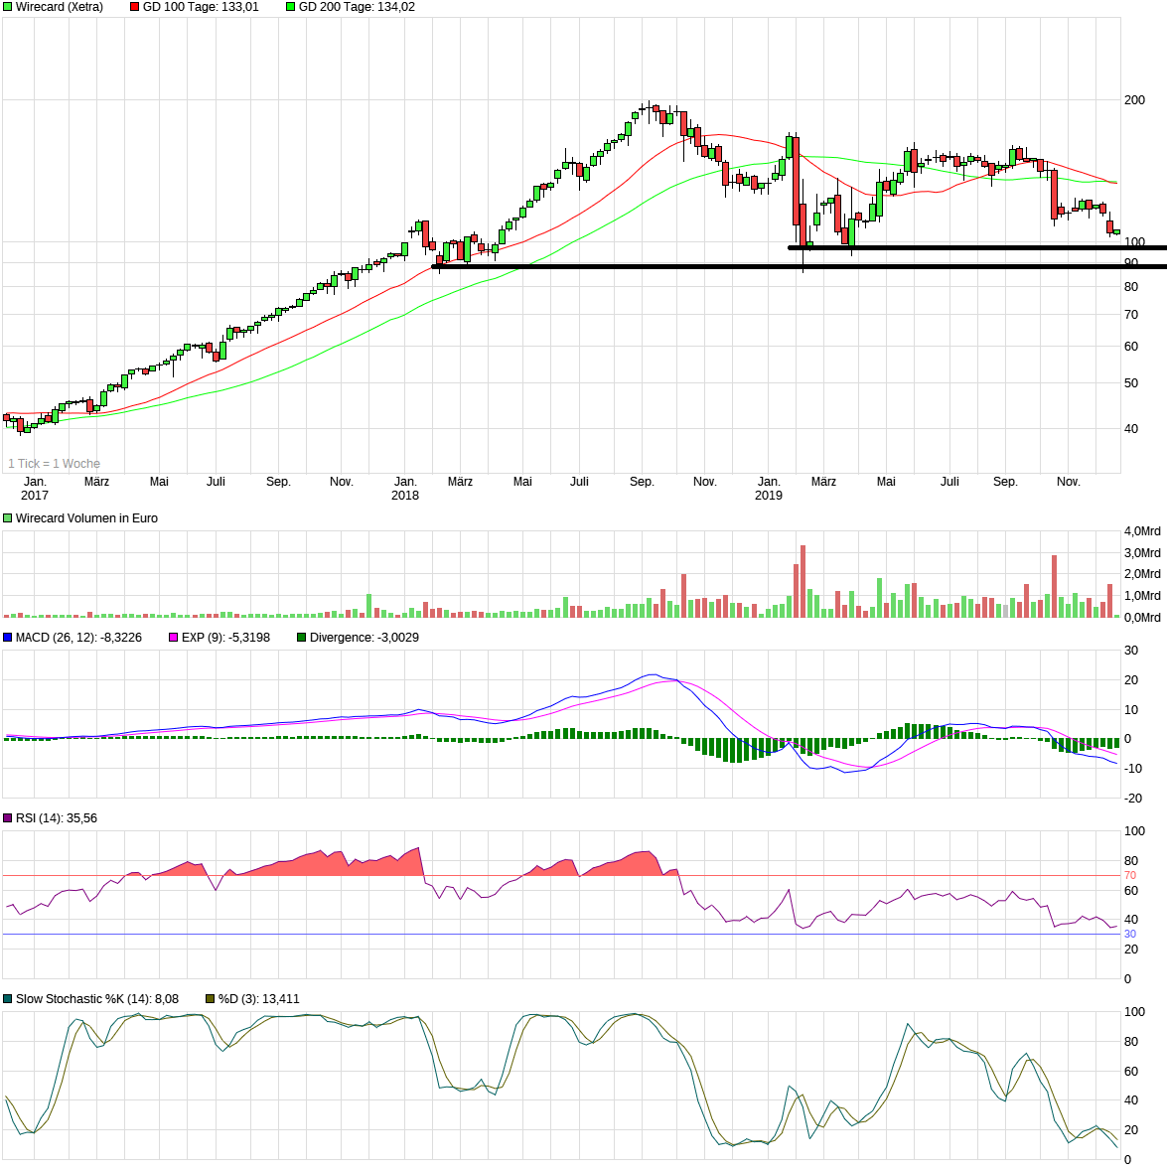Click 'RSI (14): 35,56' label
Viewport: 1167px width, 1171px height.
(x=57, y=818)
